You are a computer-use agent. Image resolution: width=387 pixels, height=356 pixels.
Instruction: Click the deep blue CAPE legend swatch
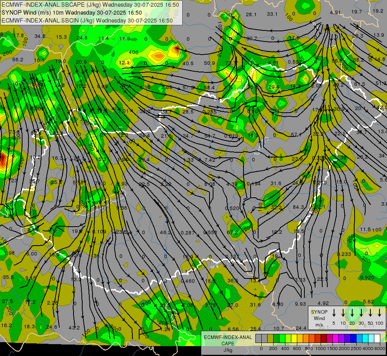[x=353, y=339]
